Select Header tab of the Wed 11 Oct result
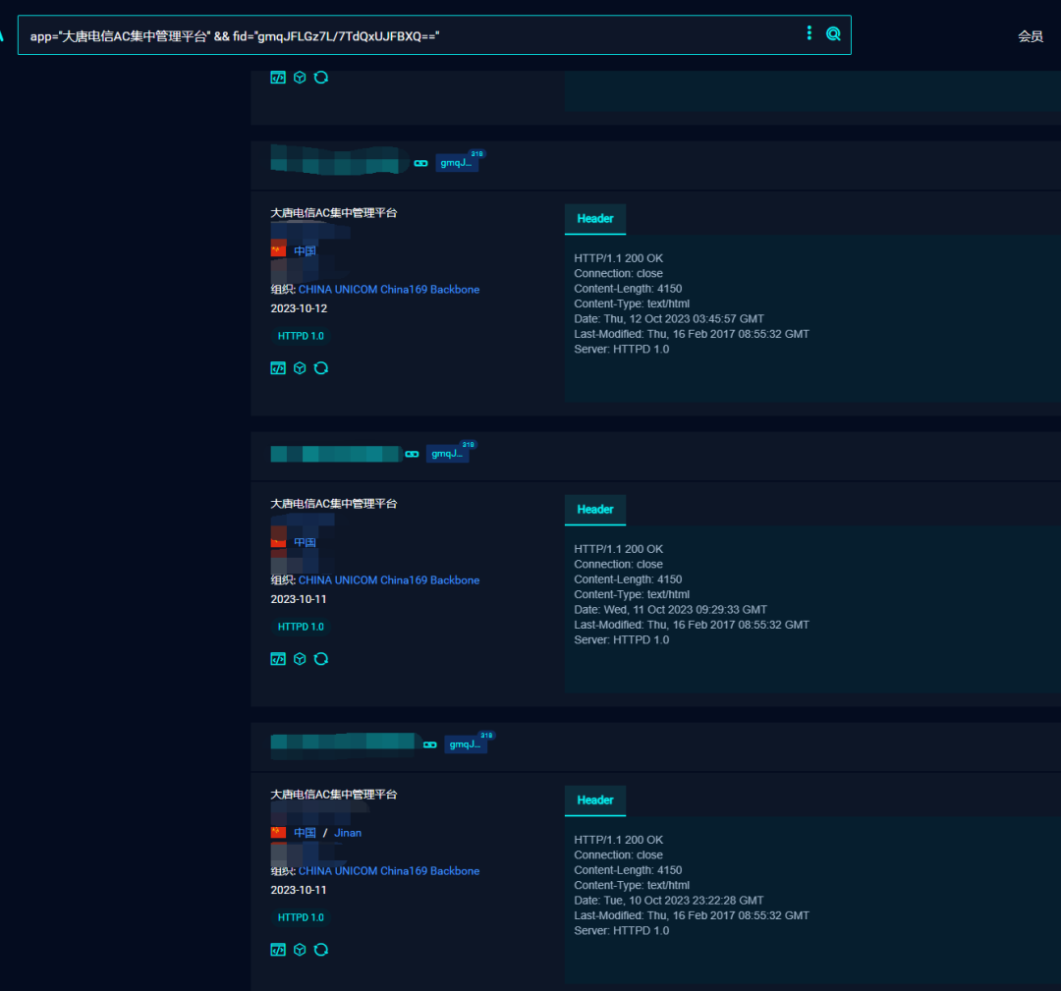Screen dimensions: 1061x991 (595, 510)
